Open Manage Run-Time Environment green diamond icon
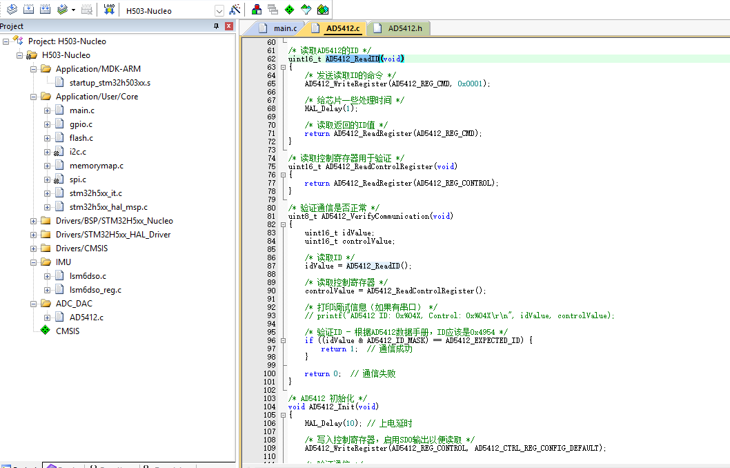The image size is (730, 468). tap(290, 10)
